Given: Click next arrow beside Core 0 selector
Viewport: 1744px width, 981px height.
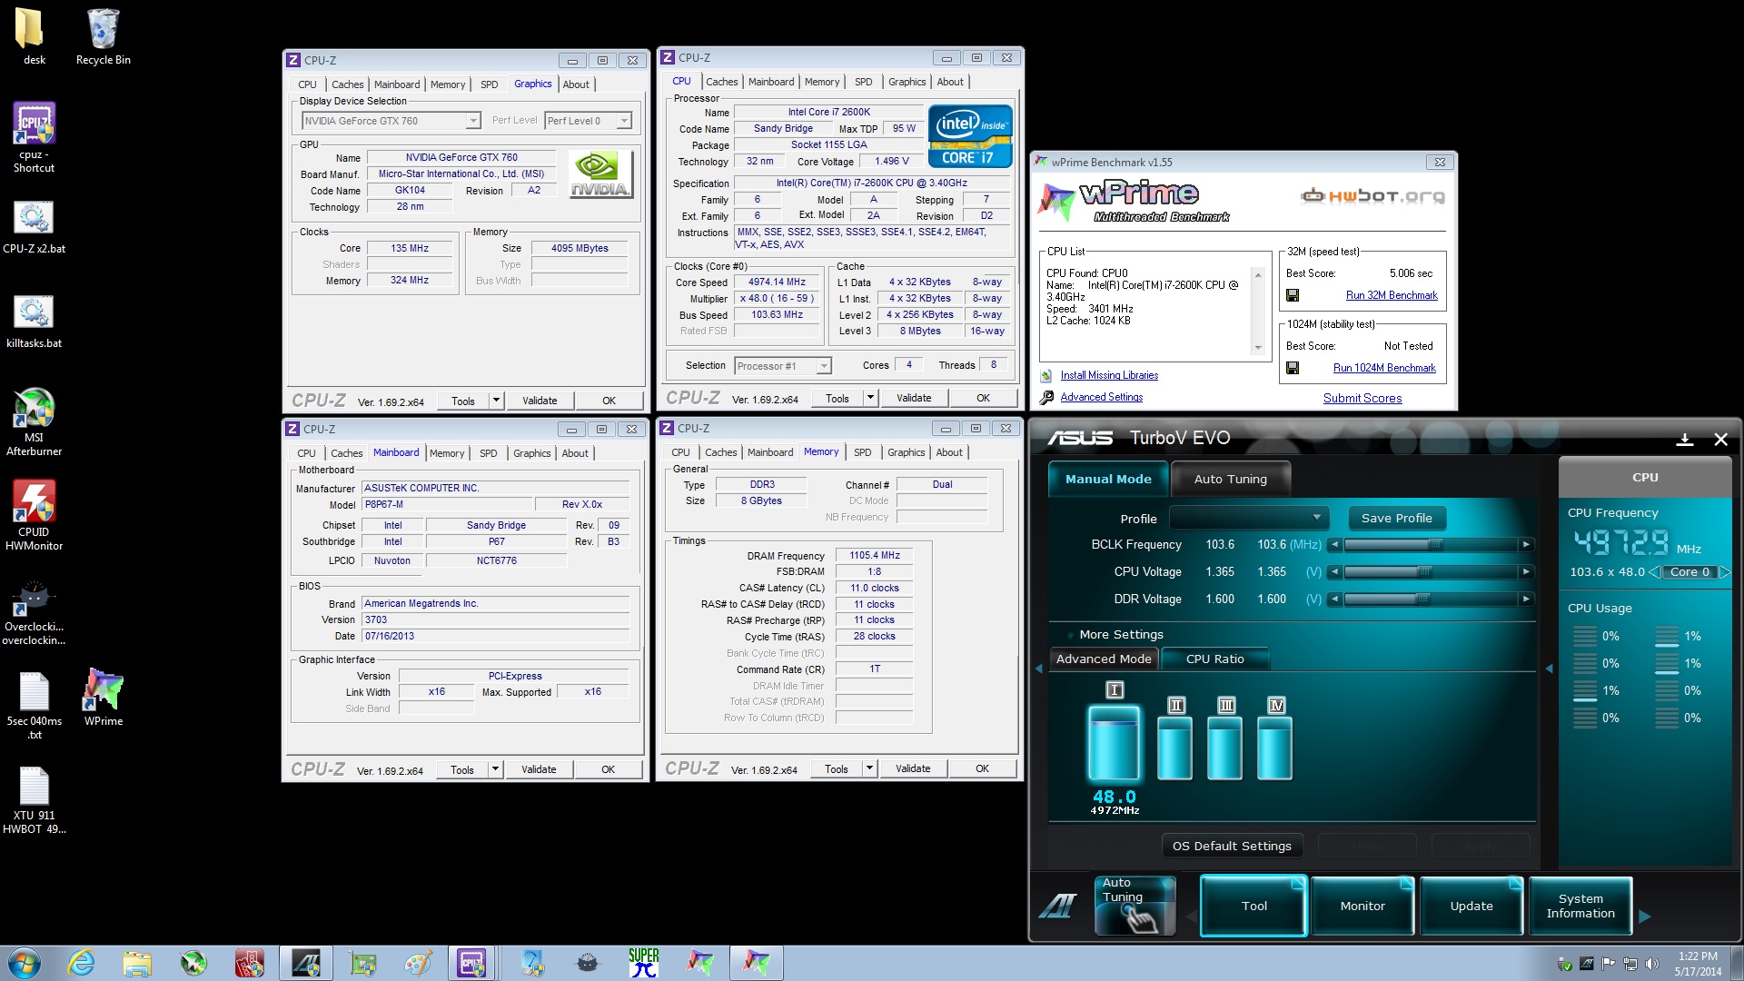Looking at the screenshot, I should click(1725, 572).
